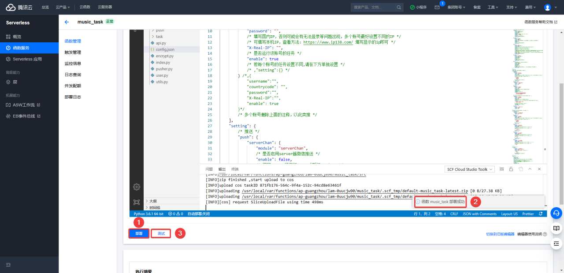
Task: Switch to the 终端 terminal tab
Action: click(x=235, y=169)
